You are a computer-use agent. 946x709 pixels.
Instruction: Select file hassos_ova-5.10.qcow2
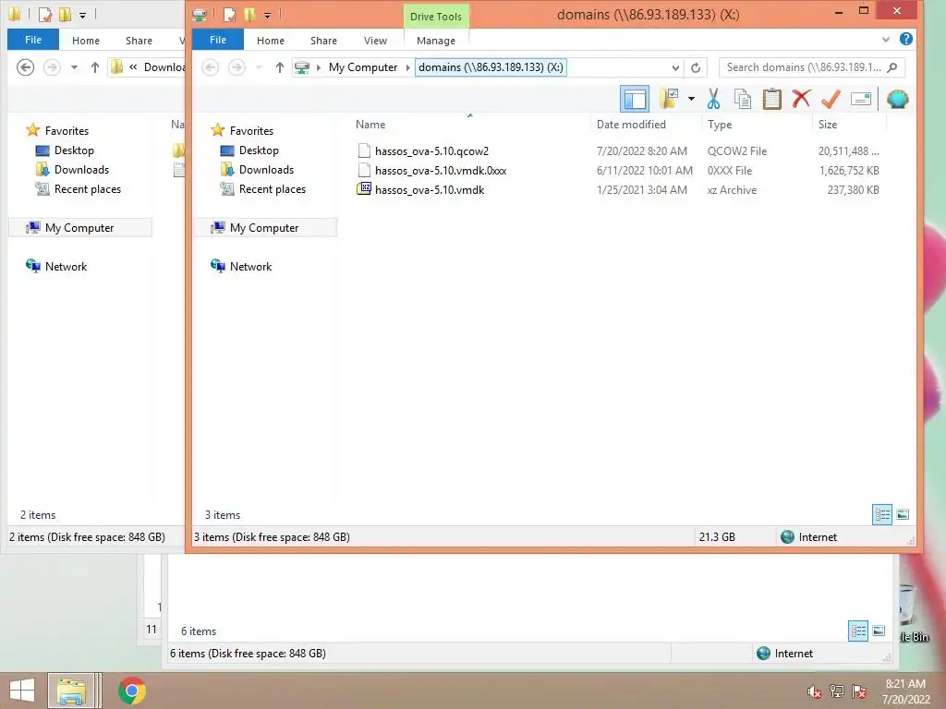431,151
